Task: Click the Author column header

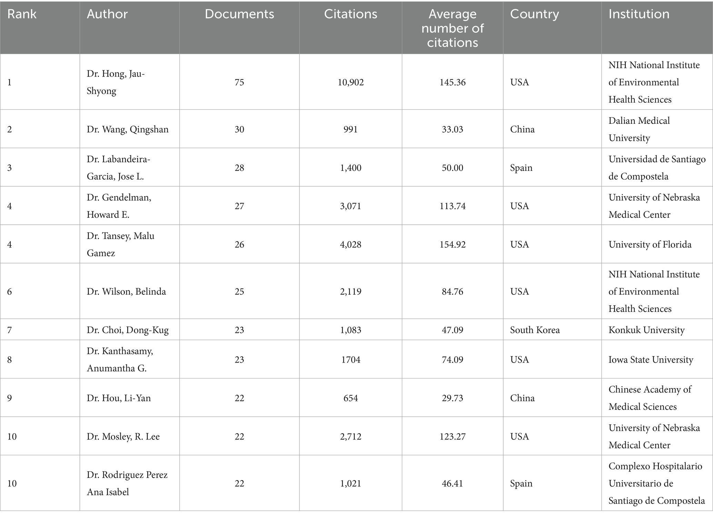Action: pos(107,14)
